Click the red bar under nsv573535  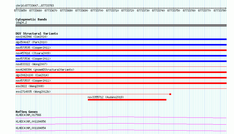click(x=121, y=50)
